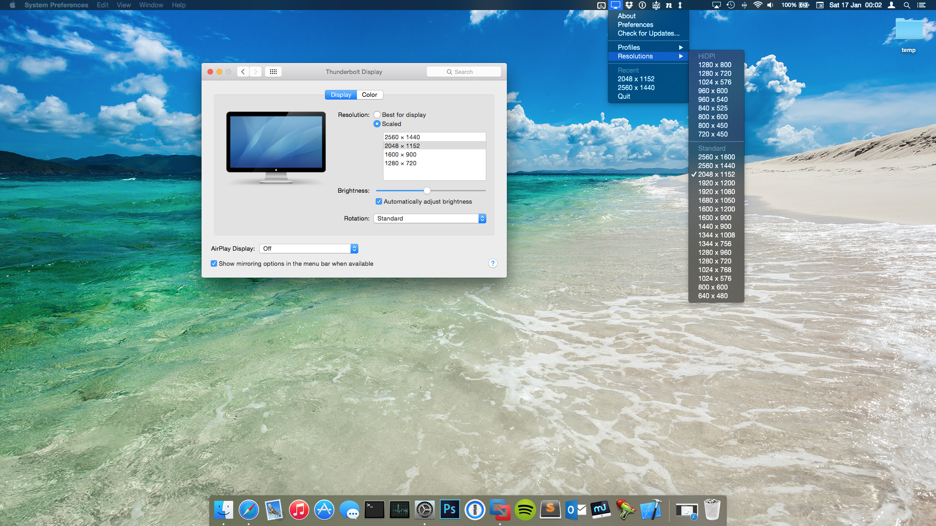
Task: Choose 1920 x 1080 from Standard resolutions
Action: pos(716,192)
